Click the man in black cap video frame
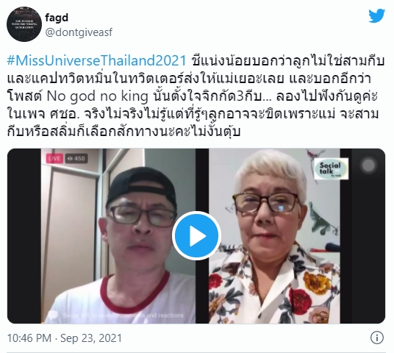The image size is (394, 353). click(x=118, y=236)
